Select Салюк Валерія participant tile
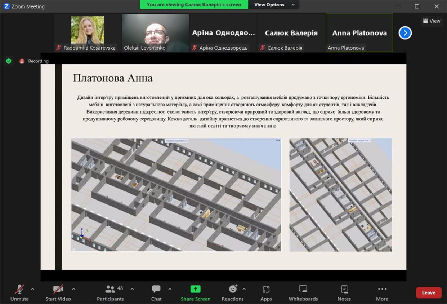This screenshot has width=447, height=304. pyautogui.click(x=291, y=33)
